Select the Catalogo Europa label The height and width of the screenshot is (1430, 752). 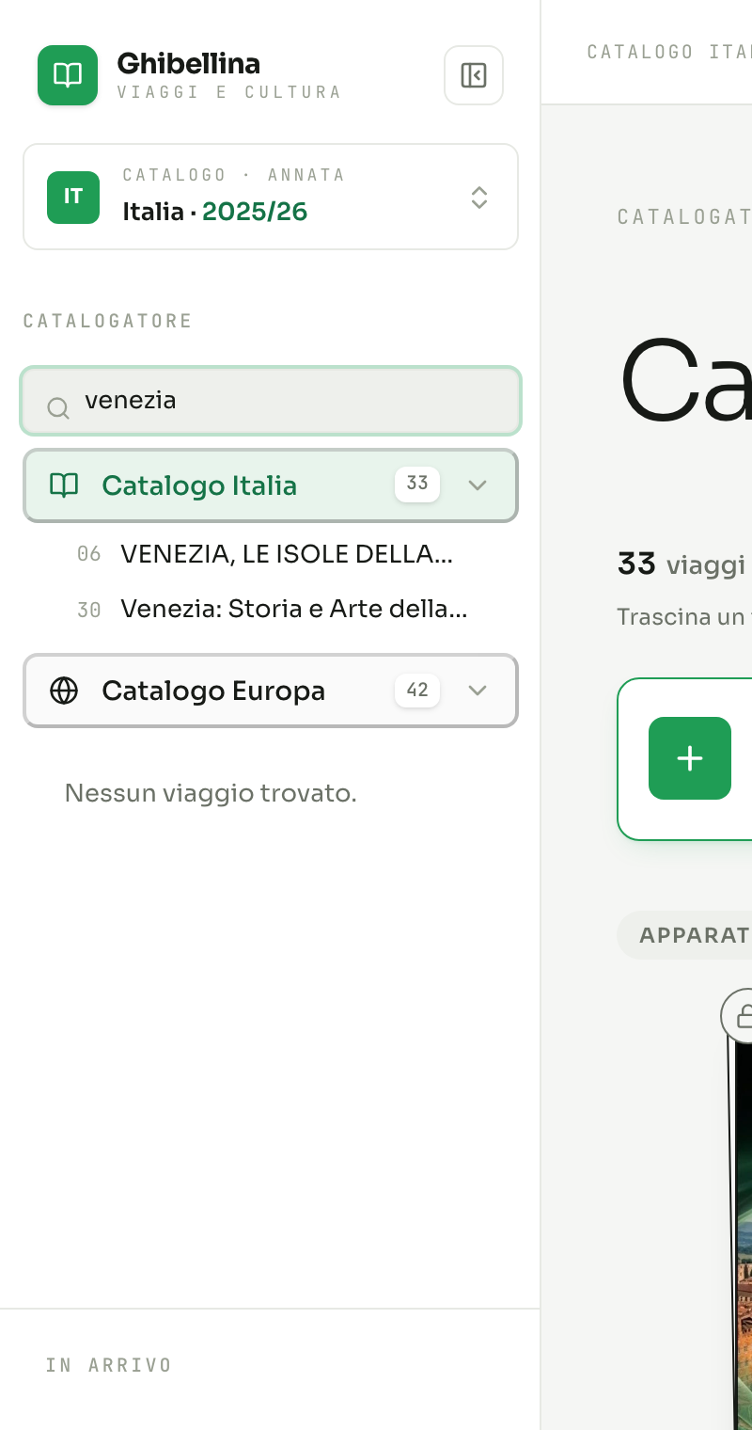pyautogui.click(x=213, y=691)
